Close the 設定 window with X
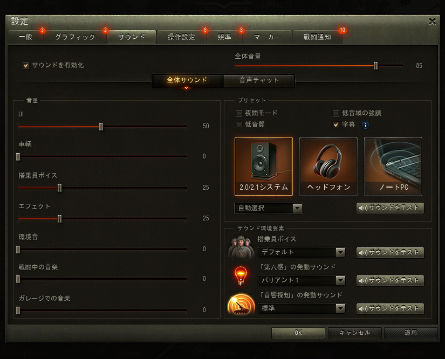The height and width of the screenshot is (359, 445). (x=432, y=22)
